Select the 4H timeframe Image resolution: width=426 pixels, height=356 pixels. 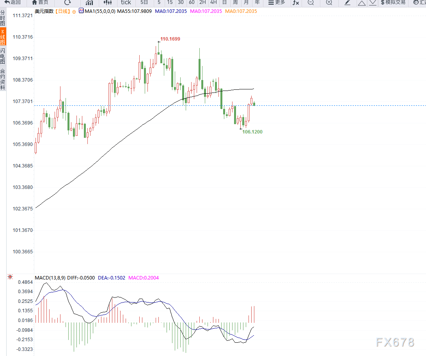213,2
